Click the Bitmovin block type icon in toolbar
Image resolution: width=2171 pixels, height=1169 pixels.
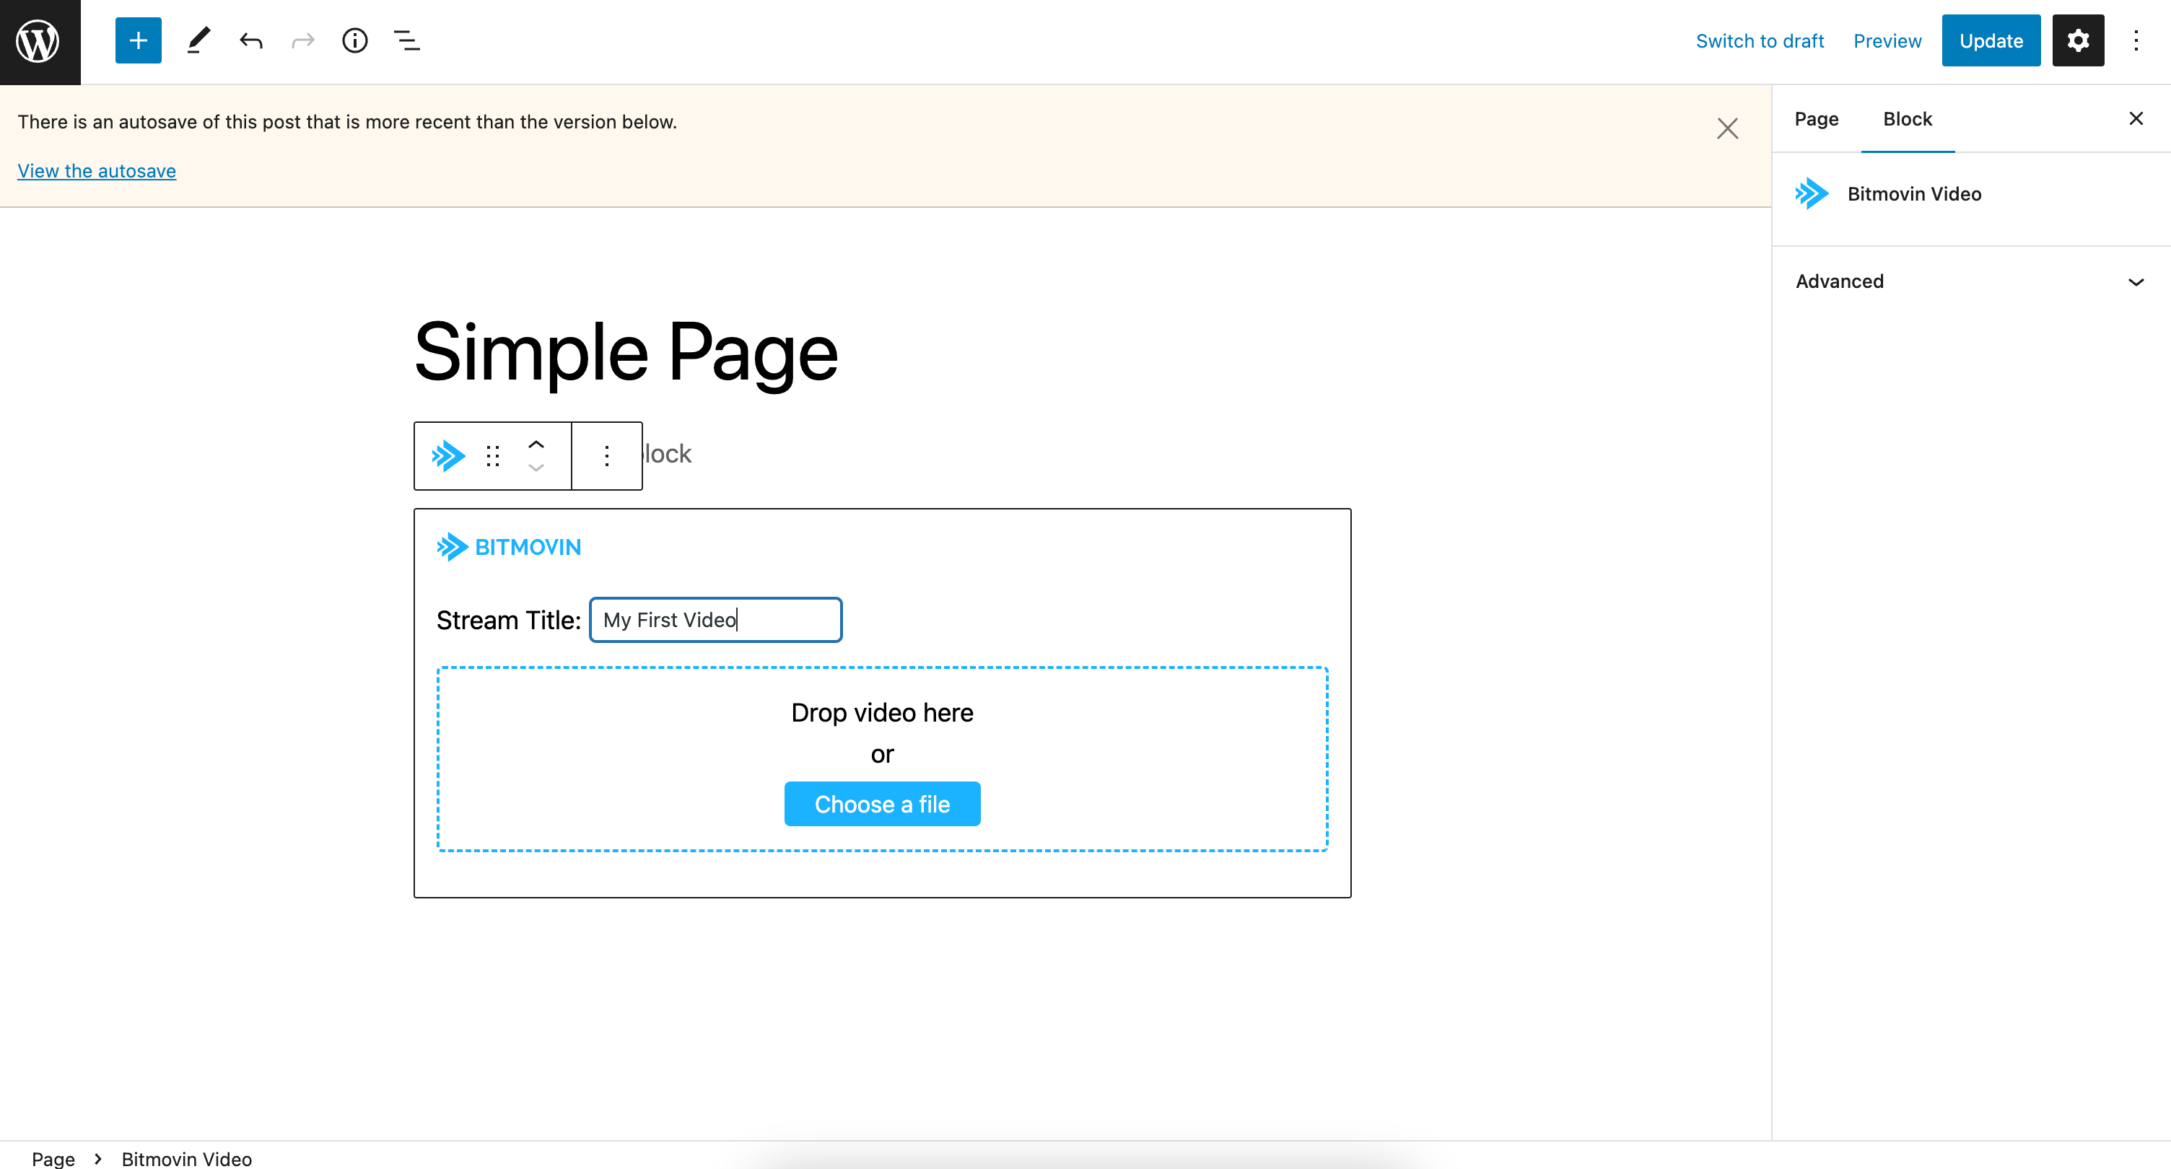pyautogui.click(x=448, y=456)
